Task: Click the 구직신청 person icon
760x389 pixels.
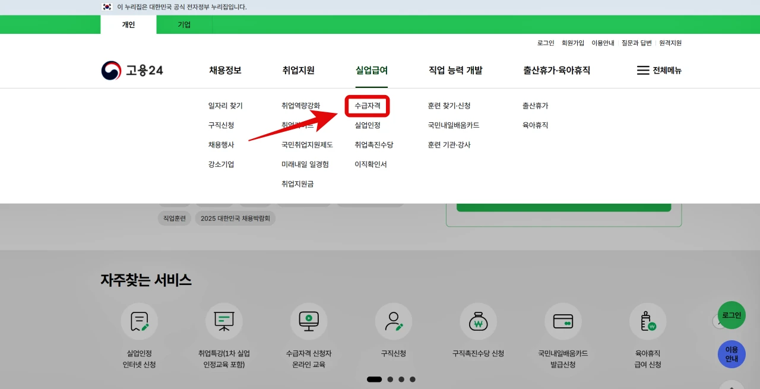Action: tap(394, 321)
